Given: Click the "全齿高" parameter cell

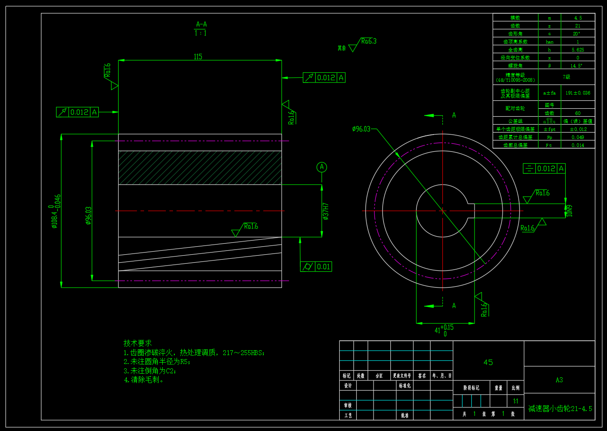Looking at the screenshot, I should coord(515,50).
